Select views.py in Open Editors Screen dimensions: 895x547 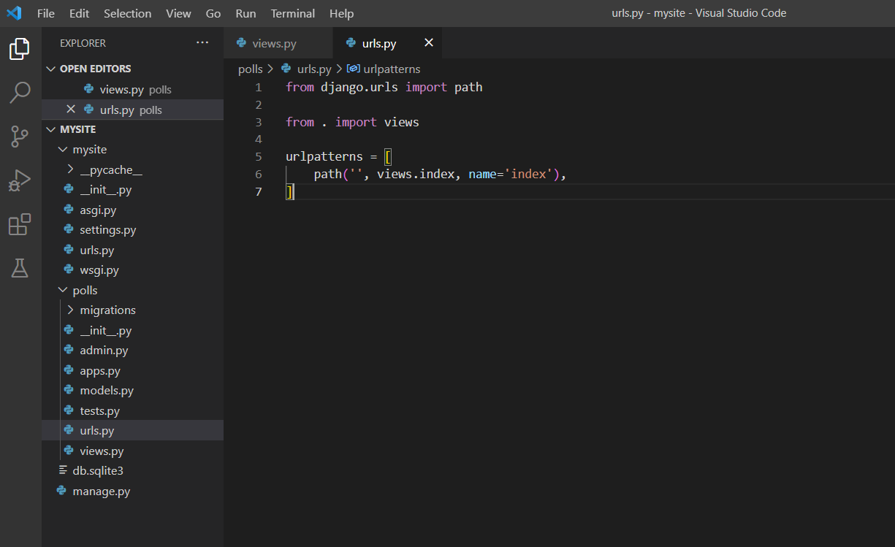tap(132, 89)
